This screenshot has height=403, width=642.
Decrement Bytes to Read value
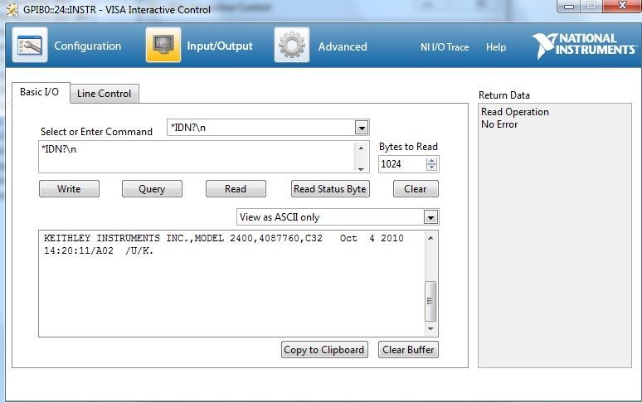coord(431,168)
